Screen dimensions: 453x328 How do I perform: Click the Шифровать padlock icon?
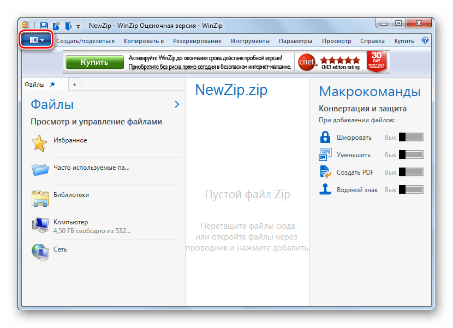pos(325,137)
